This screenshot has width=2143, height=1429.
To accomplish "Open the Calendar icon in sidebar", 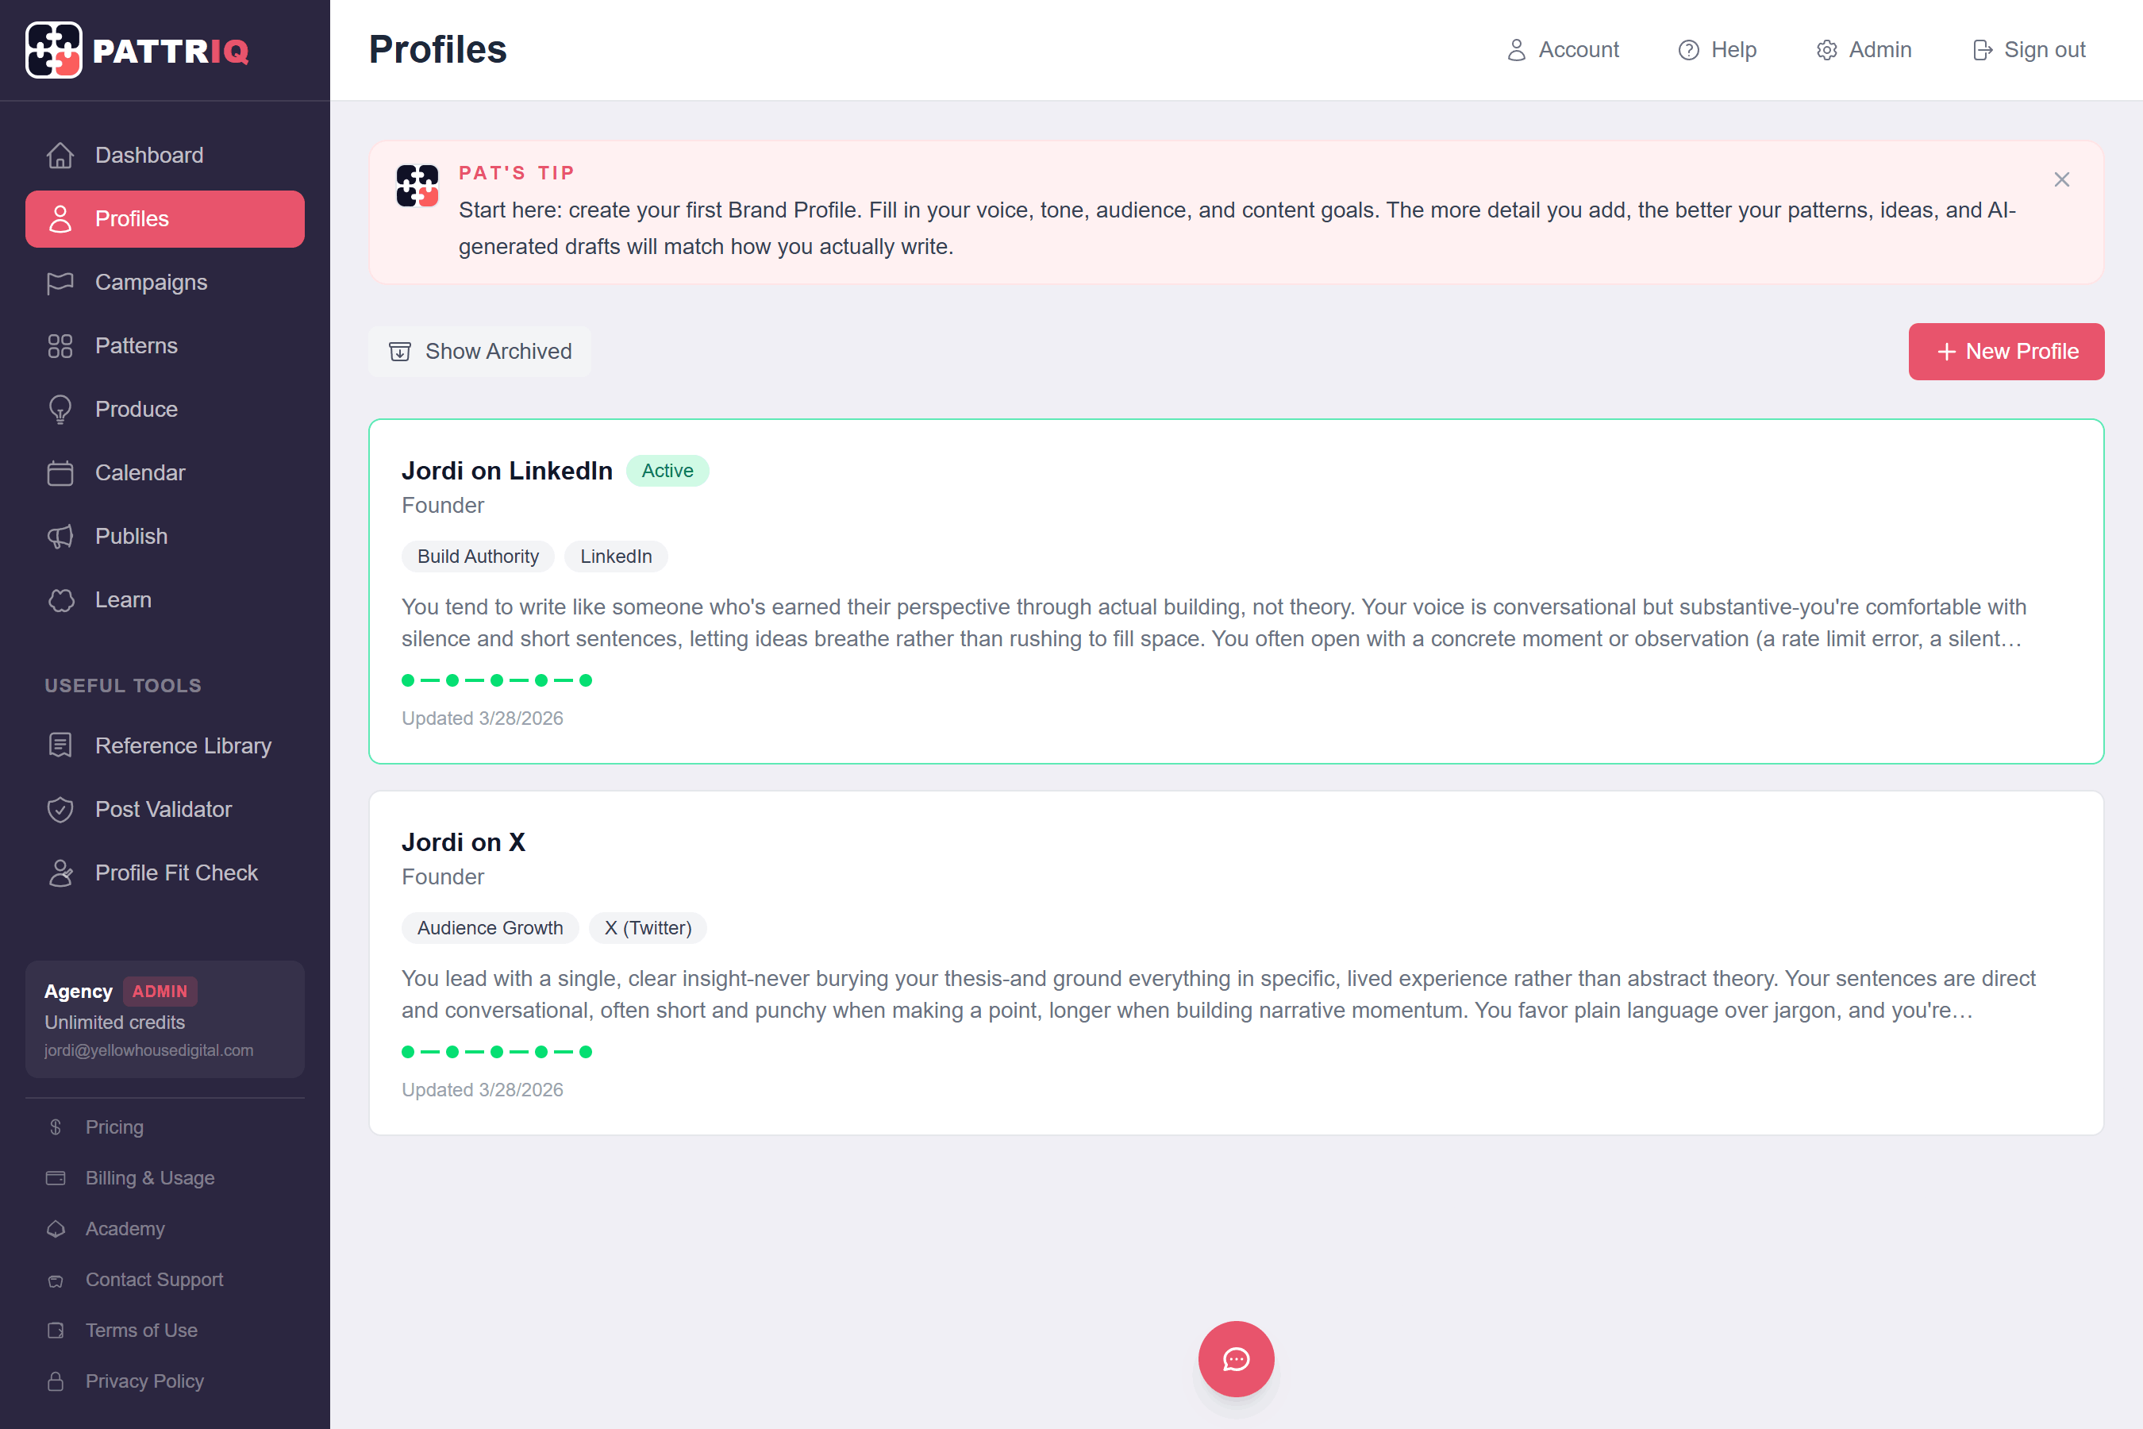I will (60, 473).
